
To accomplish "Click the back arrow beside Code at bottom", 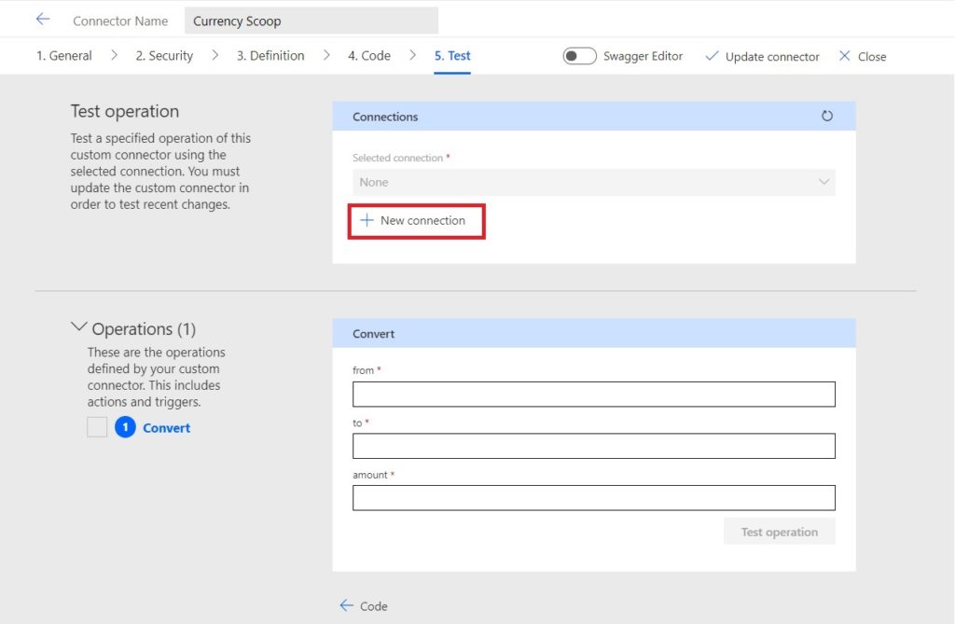I will tap(346, 605).
